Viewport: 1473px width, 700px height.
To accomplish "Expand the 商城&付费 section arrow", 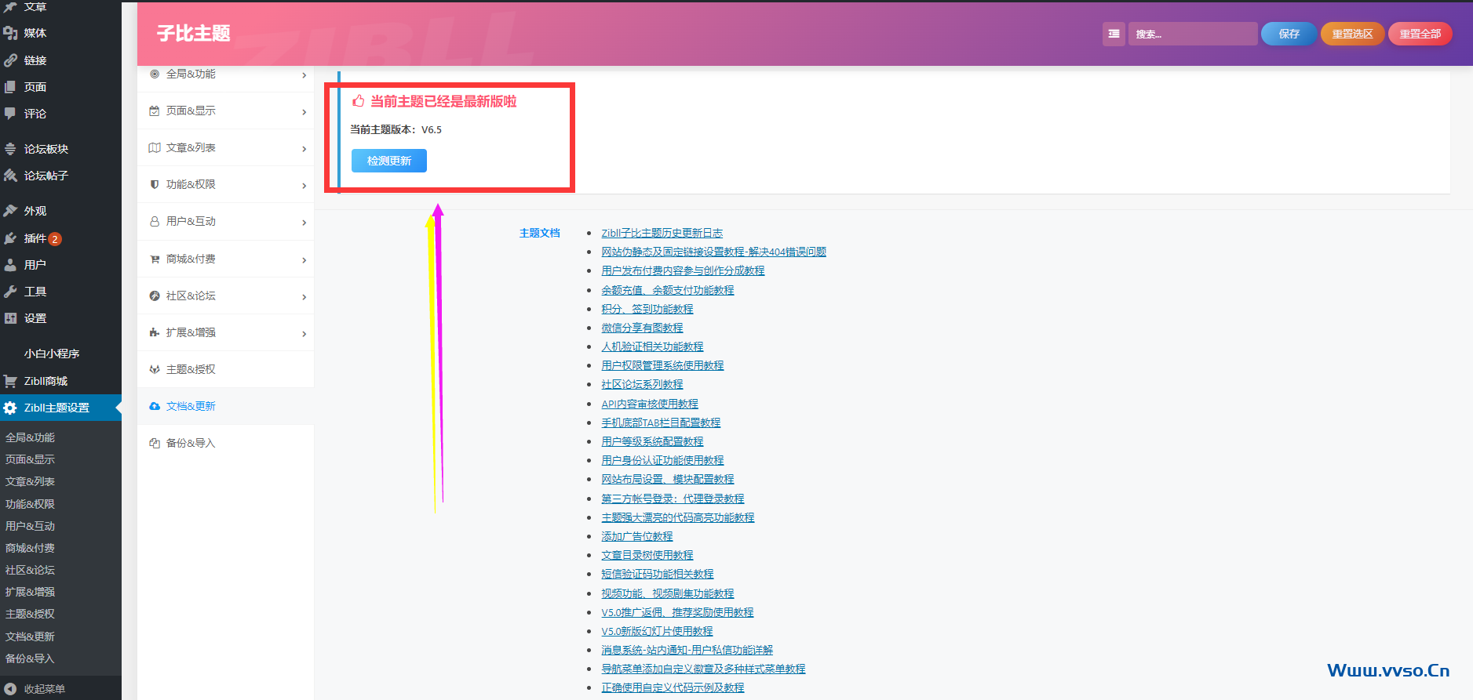I will pos(304,260).
